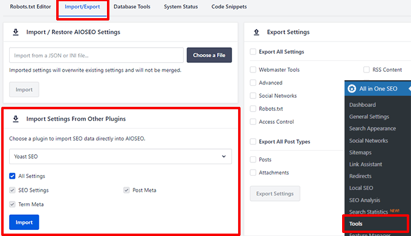The width and height of the screenshot is (411, 236).
Task: Open Link Assistant in the AIOSEO menu
Action: [366, 164]
